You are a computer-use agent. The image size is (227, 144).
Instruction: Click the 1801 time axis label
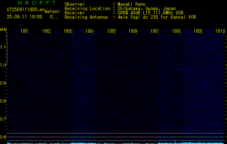(25, 31)
